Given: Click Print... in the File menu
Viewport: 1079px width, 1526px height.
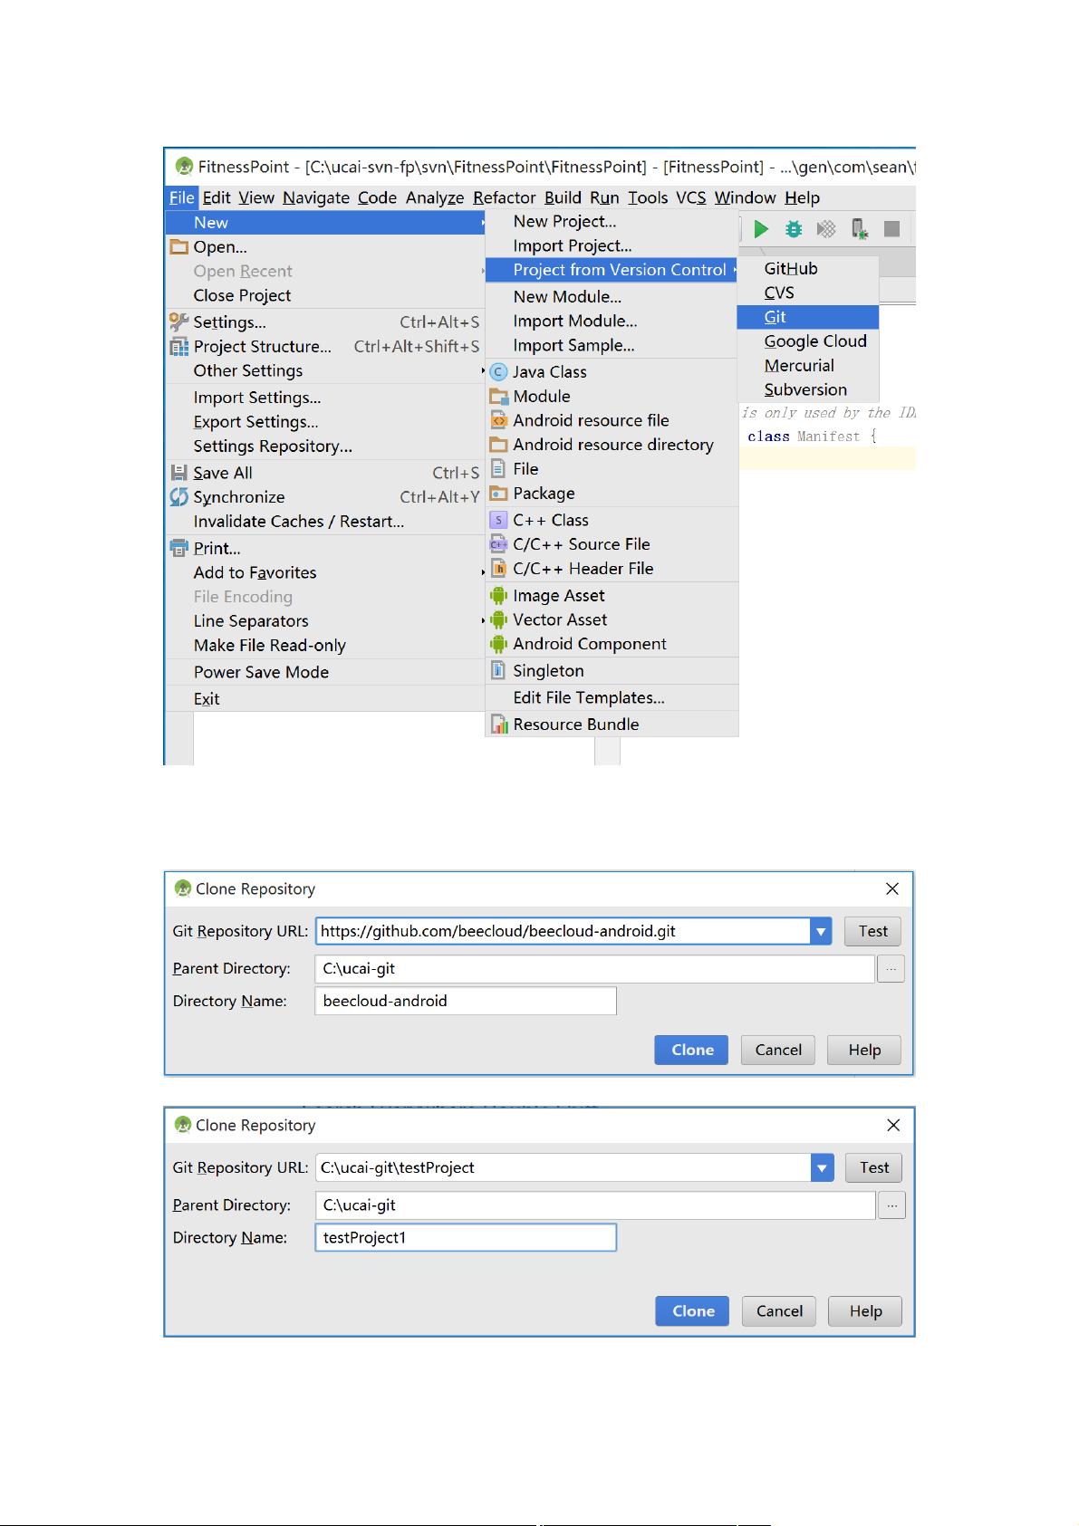Looking at the screenshot, I should (325, 548).
